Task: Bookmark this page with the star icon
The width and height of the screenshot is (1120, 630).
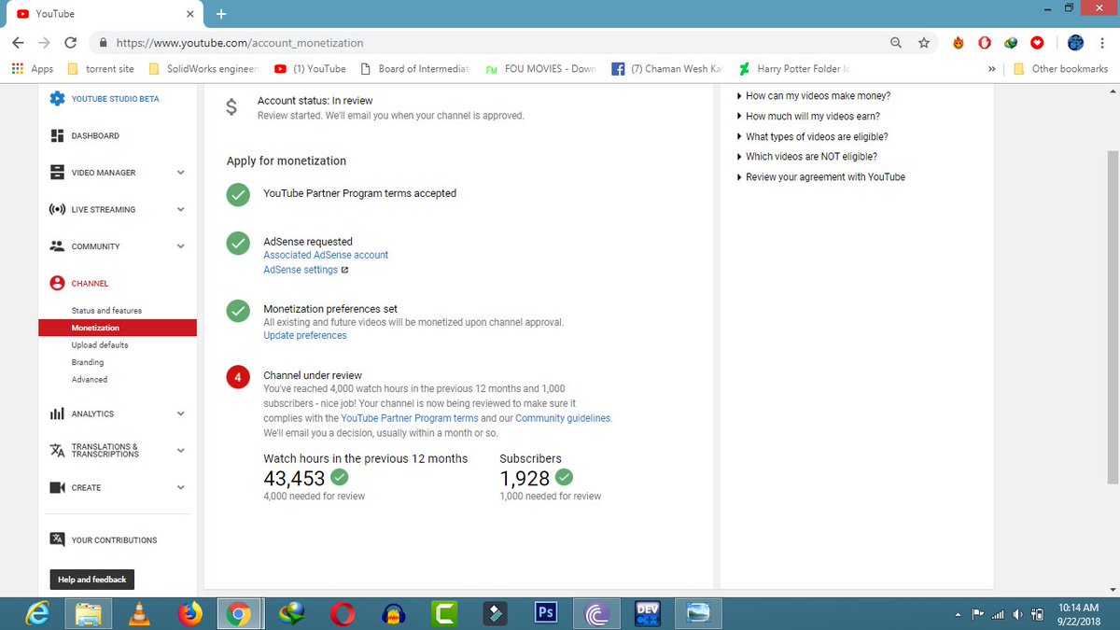Action: pyautogui.click(x=924, y=43)
